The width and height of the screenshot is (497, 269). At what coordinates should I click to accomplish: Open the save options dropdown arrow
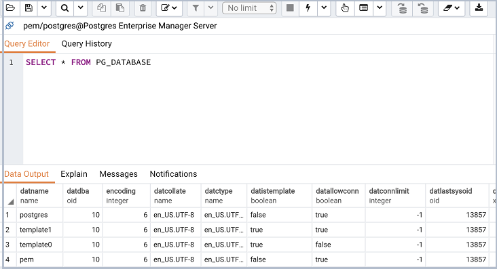point(44,8)
